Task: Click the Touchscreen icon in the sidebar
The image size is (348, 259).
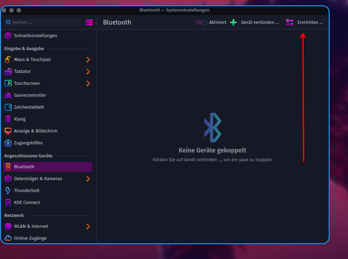Action: [8, 83]
